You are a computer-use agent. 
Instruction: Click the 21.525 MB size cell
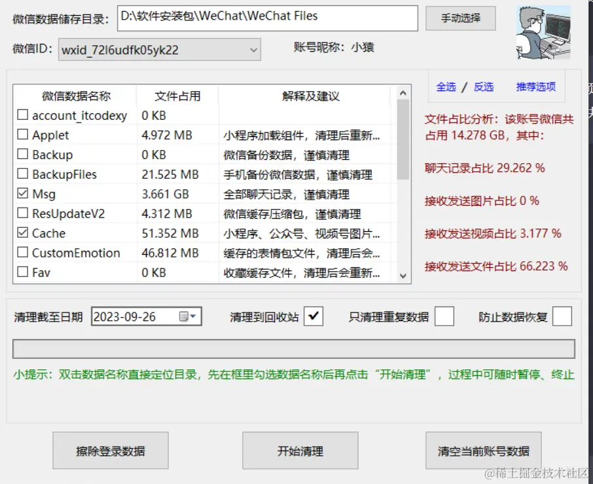pos(170,174)
